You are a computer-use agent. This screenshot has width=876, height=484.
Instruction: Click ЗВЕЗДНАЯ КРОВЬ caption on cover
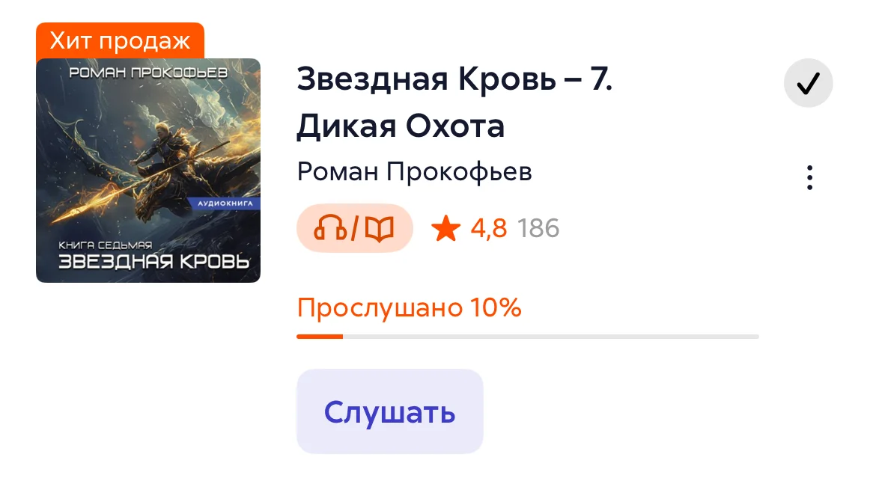(153, 262)
